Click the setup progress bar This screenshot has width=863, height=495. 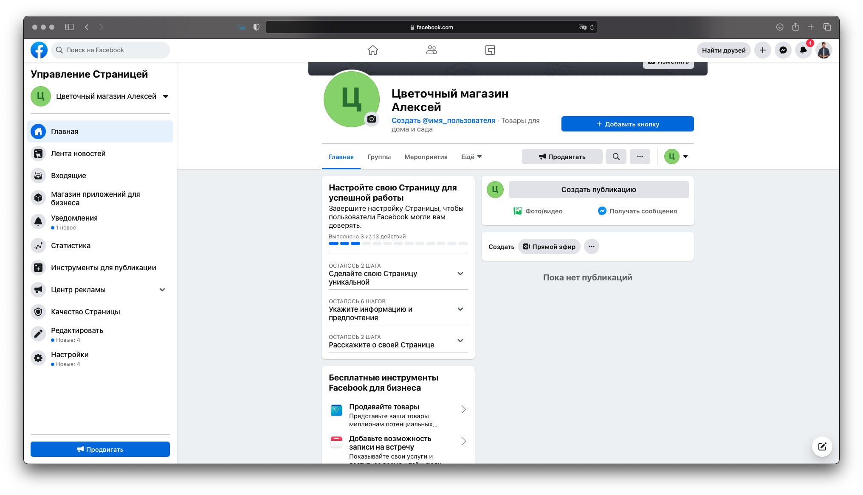[398, 243]
